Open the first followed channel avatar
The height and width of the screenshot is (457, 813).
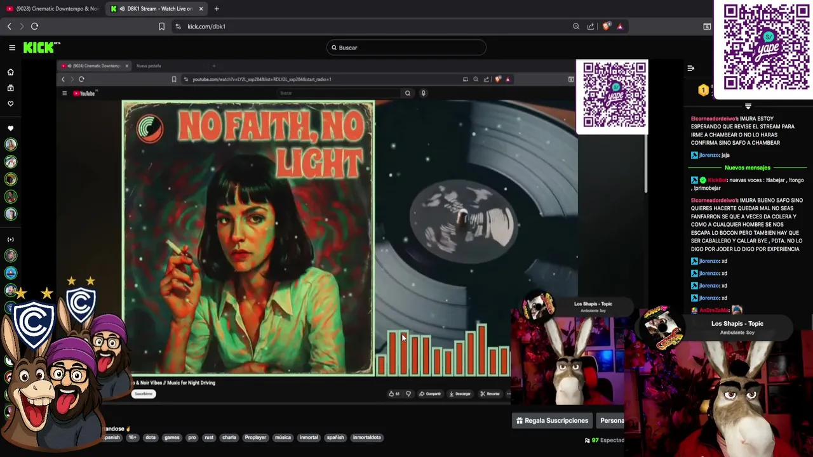point(11,145)
